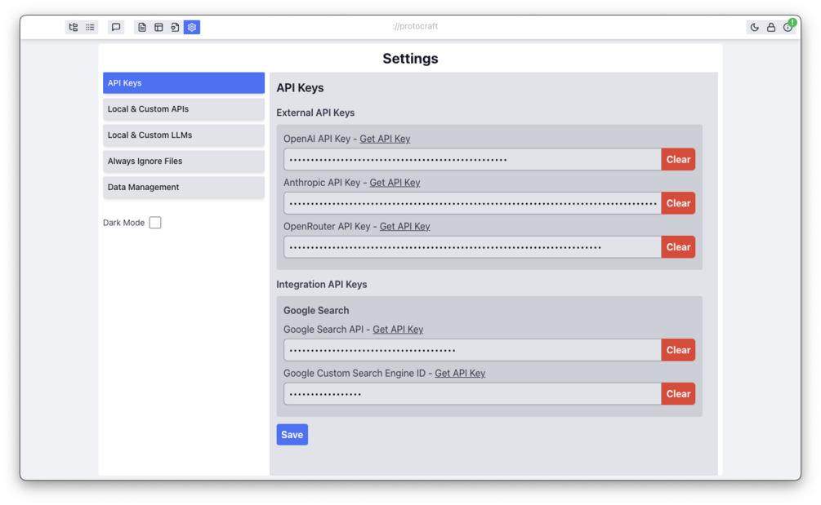This screenshot has width=821, height=505.
Task: Clear the OpenAI API key
Action: click(x=678, y=160)
